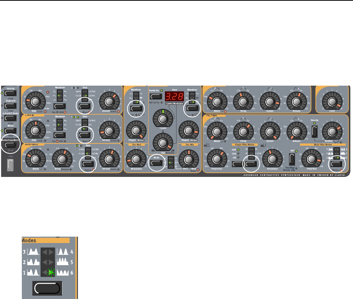Viewport: 353px width, 299px height.
Task: Click the LFO 2 Dest selector button
Action: [x=85, y=135]
